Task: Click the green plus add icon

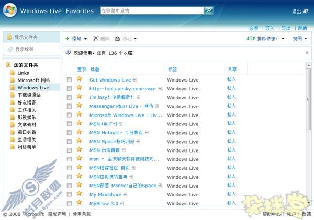Action: [x=68, y=38]
